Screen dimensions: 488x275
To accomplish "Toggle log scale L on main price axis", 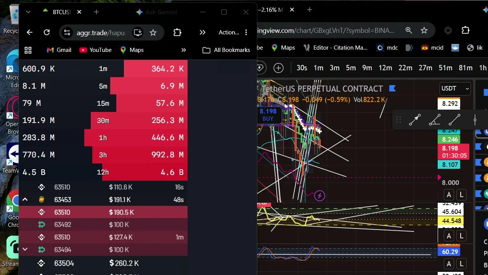I will pyautogui.click(x=461, y=195).
